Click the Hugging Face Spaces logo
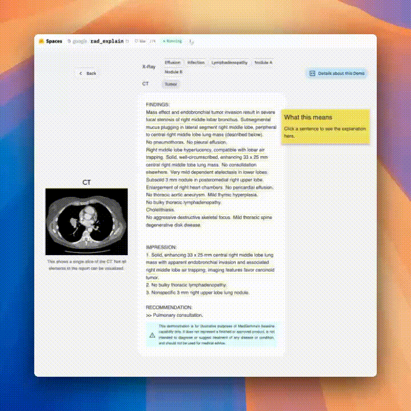 click(x=42, y=41)
